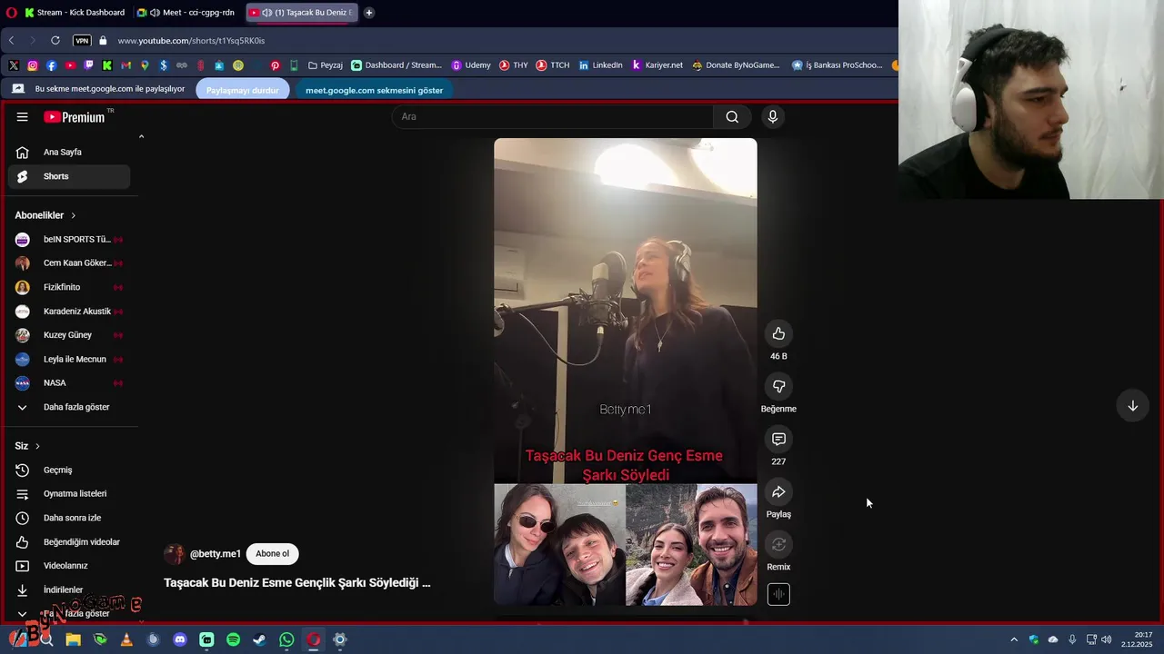Screen dimensions: 1164x654
Task: Open the short's sound tile
Action: click(778, 595)
